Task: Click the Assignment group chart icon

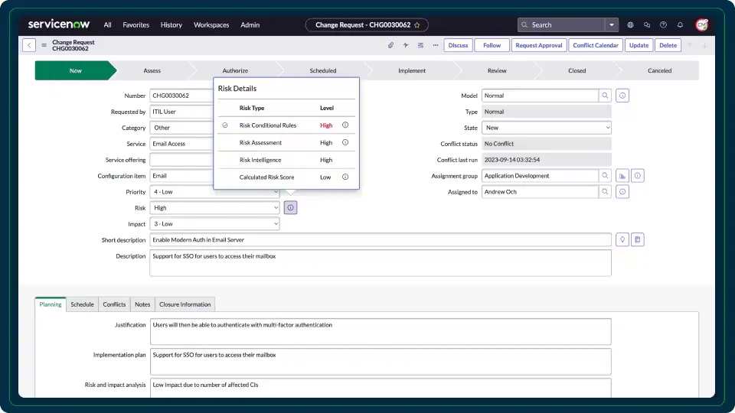Action: (622, 176)
